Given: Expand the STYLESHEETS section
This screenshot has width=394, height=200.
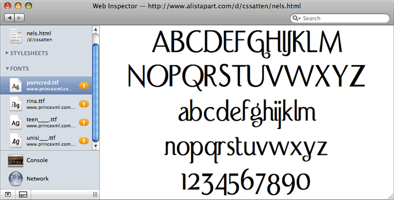Looking at the screenshot, I should (7, 53).
